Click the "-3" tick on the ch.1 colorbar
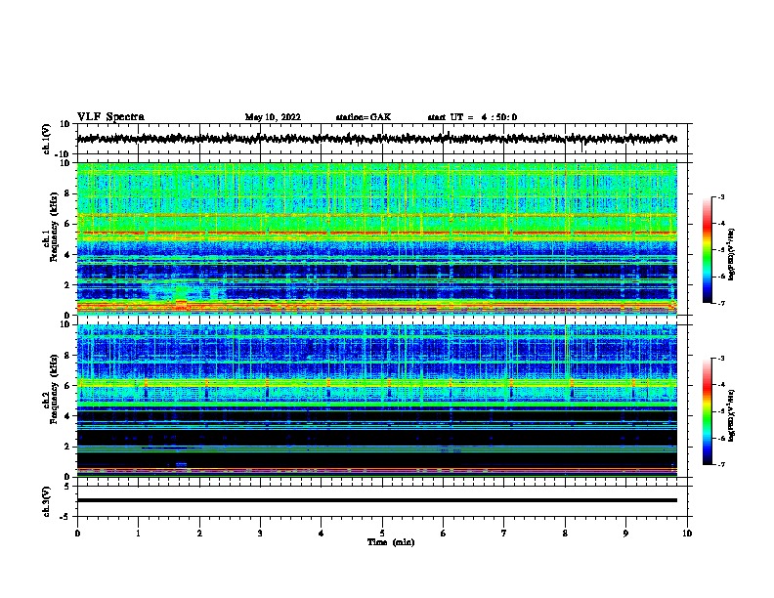Viewport: 774px width, 598px height. click(x=720, y=196)
